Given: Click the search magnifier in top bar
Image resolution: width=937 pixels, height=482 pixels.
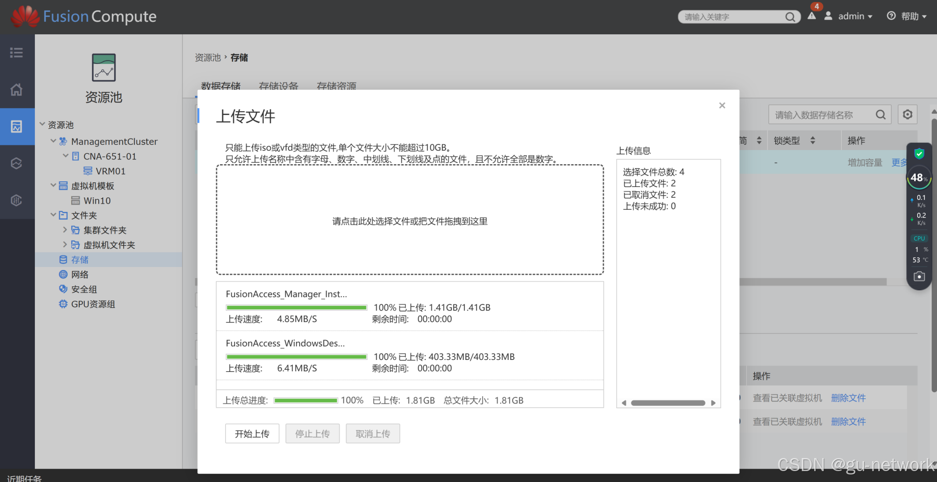Looking at the screenshot, I should pos(790,17).
